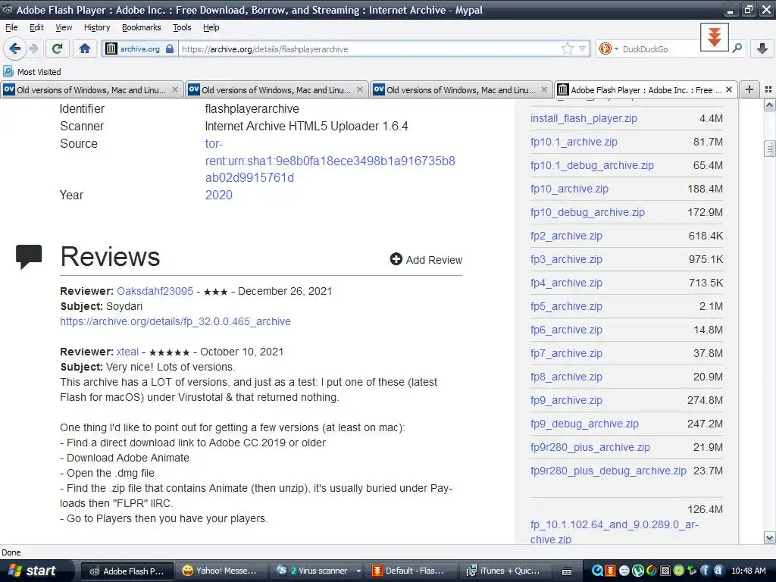Click the green circle tray icon
This screenshot has height=582, width=776.
(678, 570)
